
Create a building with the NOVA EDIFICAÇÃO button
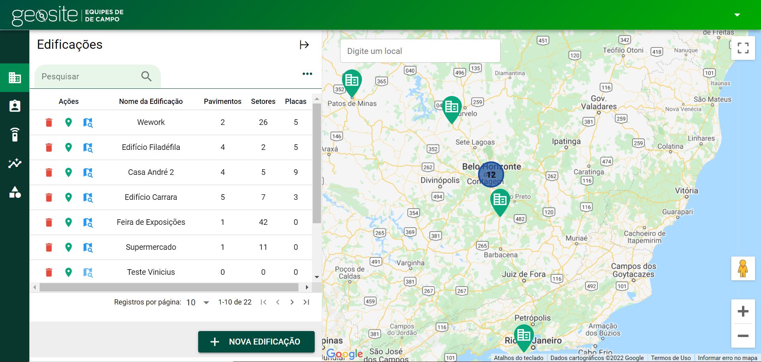256,341
